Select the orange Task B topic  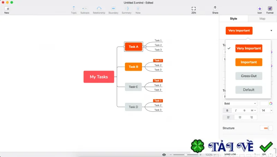(x=133, y=67)
